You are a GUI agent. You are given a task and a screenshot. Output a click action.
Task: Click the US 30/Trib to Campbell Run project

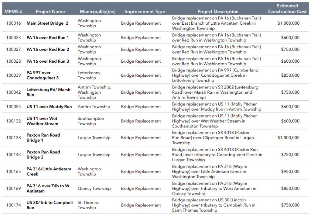(x=50, y=205)
